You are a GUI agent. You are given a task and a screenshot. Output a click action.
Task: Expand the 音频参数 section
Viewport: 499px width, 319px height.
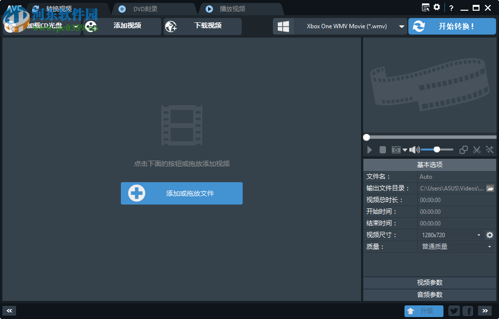(x=429, y=295)
